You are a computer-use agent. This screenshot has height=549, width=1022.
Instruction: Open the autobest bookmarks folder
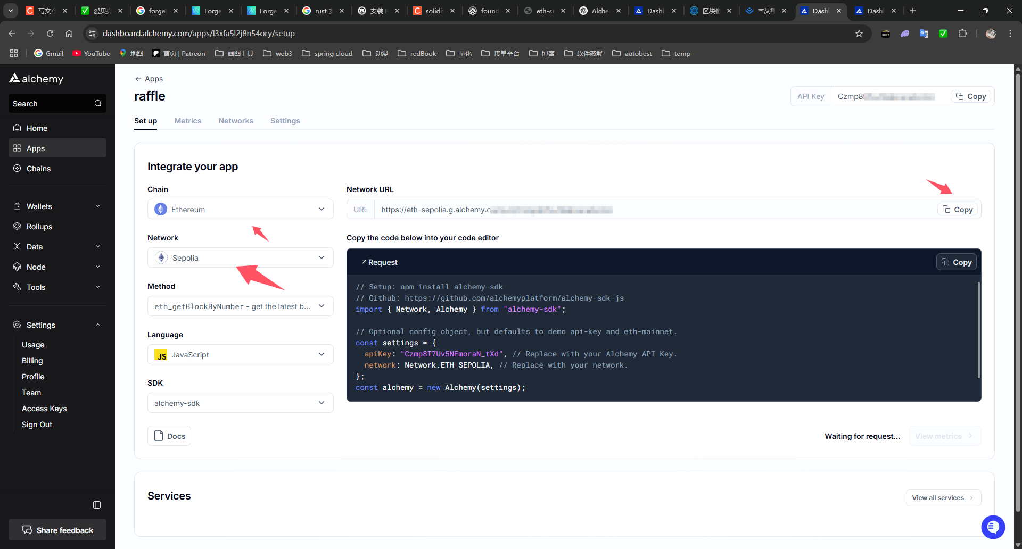coord(632,53)
